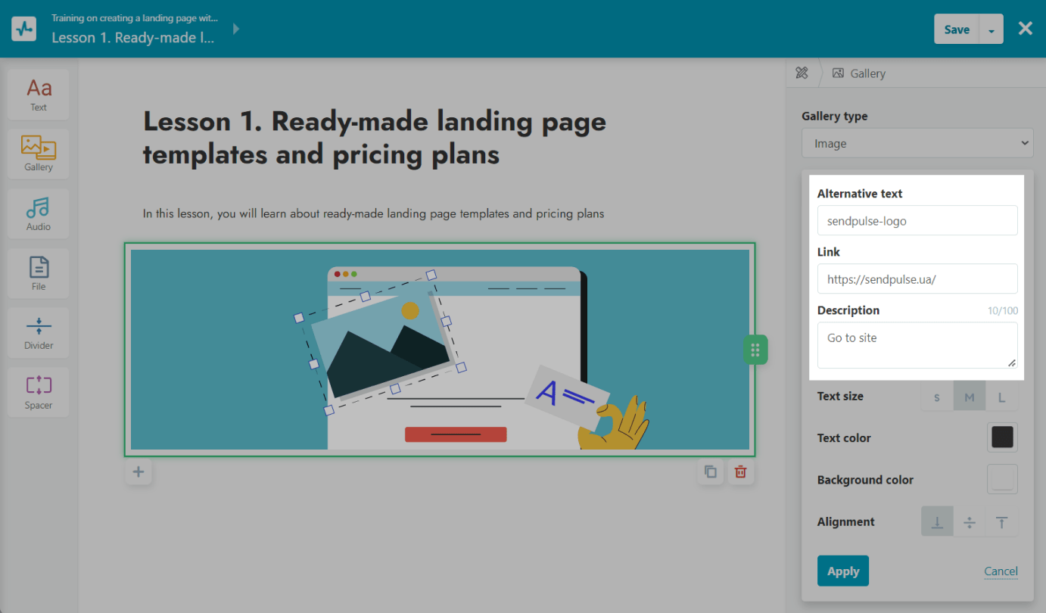
Task: Select middle alignment option
Action: coord(969,522)
